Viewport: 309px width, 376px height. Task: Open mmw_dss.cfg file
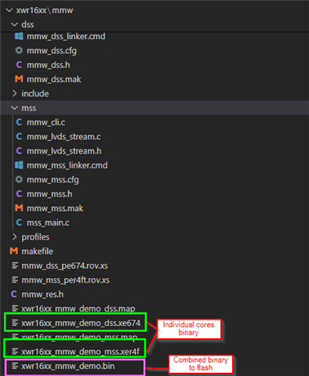tap(52, 51)
